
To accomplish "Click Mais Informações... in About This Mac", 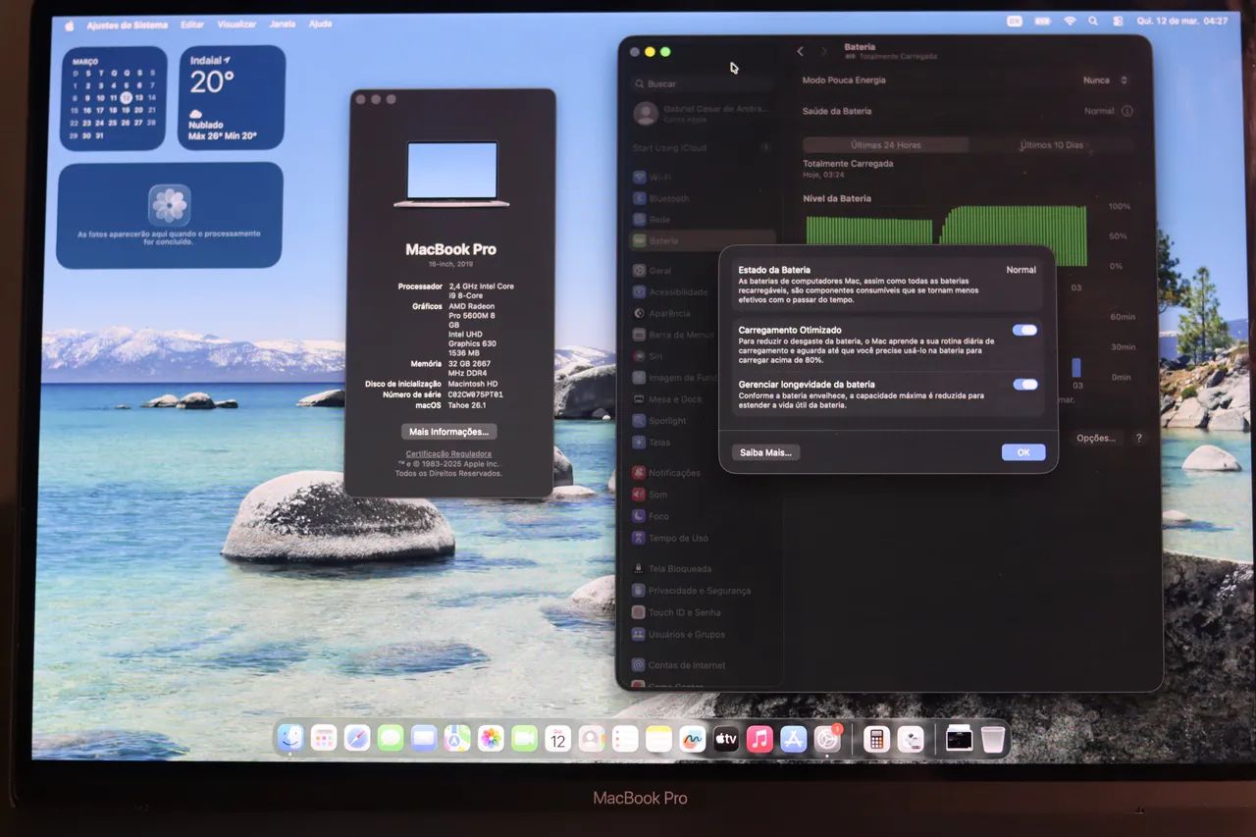I will (449, 432).
